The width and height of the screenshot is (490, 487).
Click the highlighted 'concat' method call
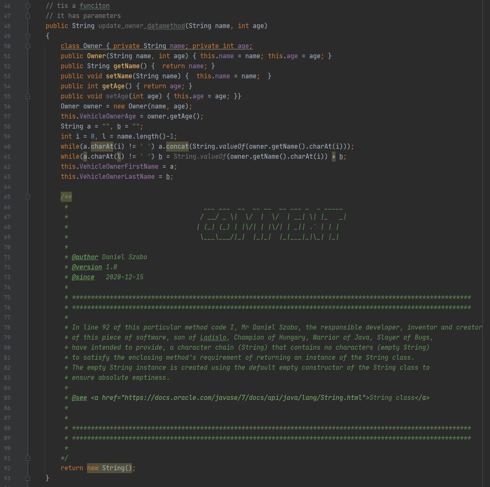tap(177, 147)
